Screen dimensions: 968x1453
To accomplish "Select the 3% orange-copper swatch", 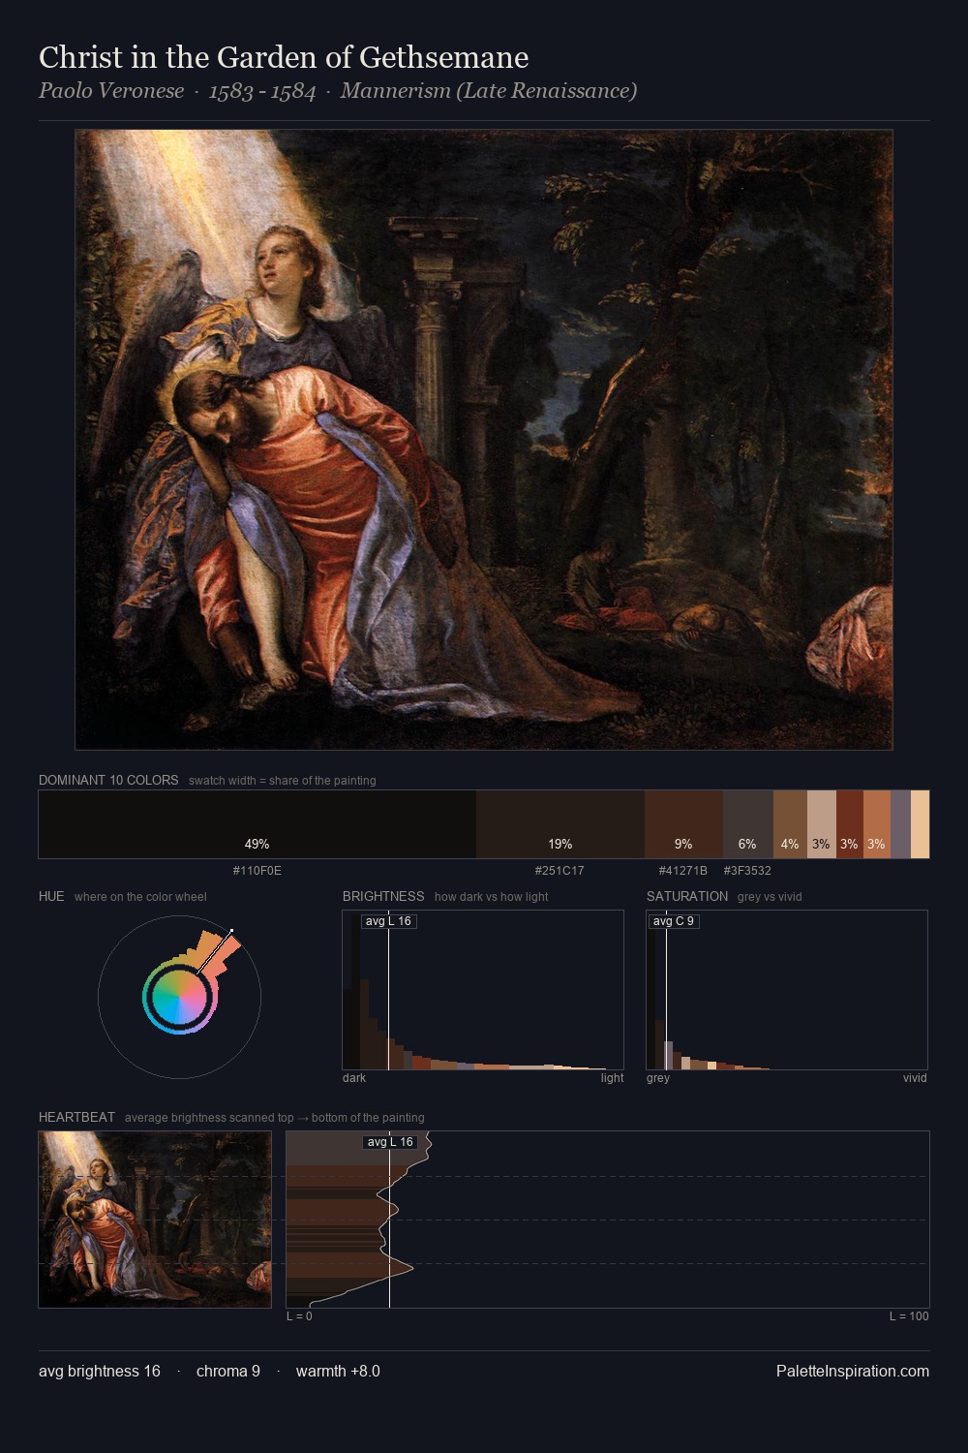I will point(877,824).
